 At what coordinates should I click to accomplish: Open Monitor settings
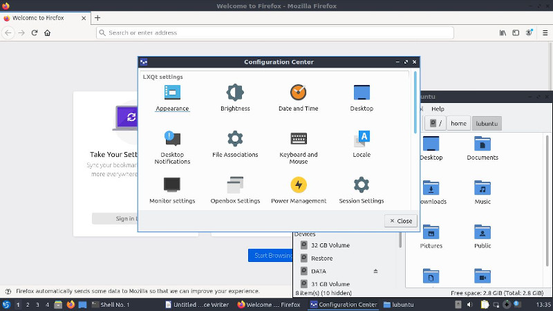(x=172, y=191)
